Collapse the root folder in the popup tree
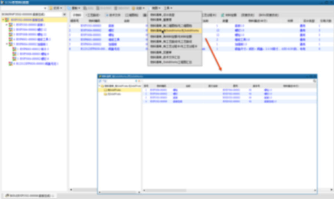The width and height of the screenshot is (334, 199). pos(99,86)
